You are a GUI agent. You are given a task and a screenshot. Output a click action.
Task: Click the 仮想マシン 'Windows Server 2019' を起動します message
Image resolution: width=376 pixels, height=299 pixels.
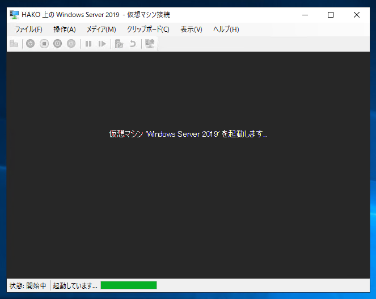click(188, 134)
